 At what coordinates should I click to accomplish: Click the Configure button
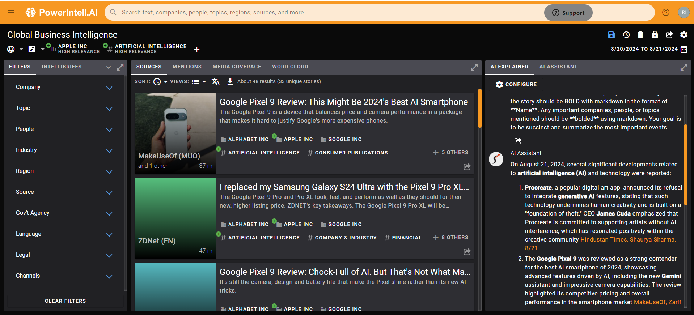pos(516,84)
